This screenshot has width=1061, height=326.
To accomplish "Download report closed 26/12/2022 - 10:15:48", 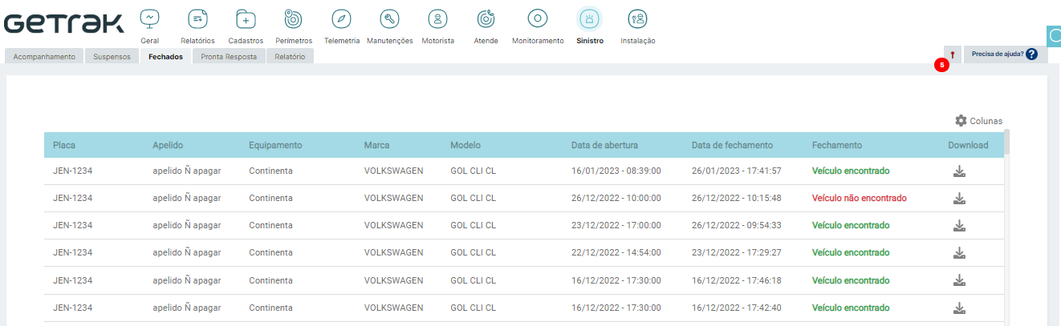I will point(959,199).
